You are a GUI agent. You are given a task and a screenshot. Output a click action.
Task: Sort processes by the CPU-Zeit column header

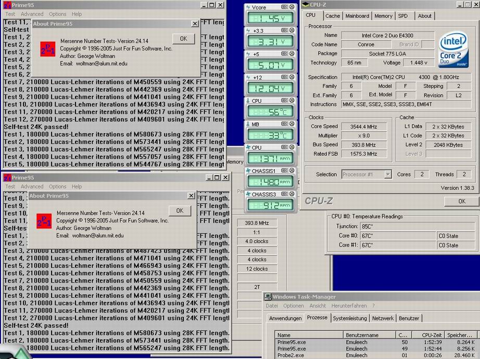[x=428, y=335]
